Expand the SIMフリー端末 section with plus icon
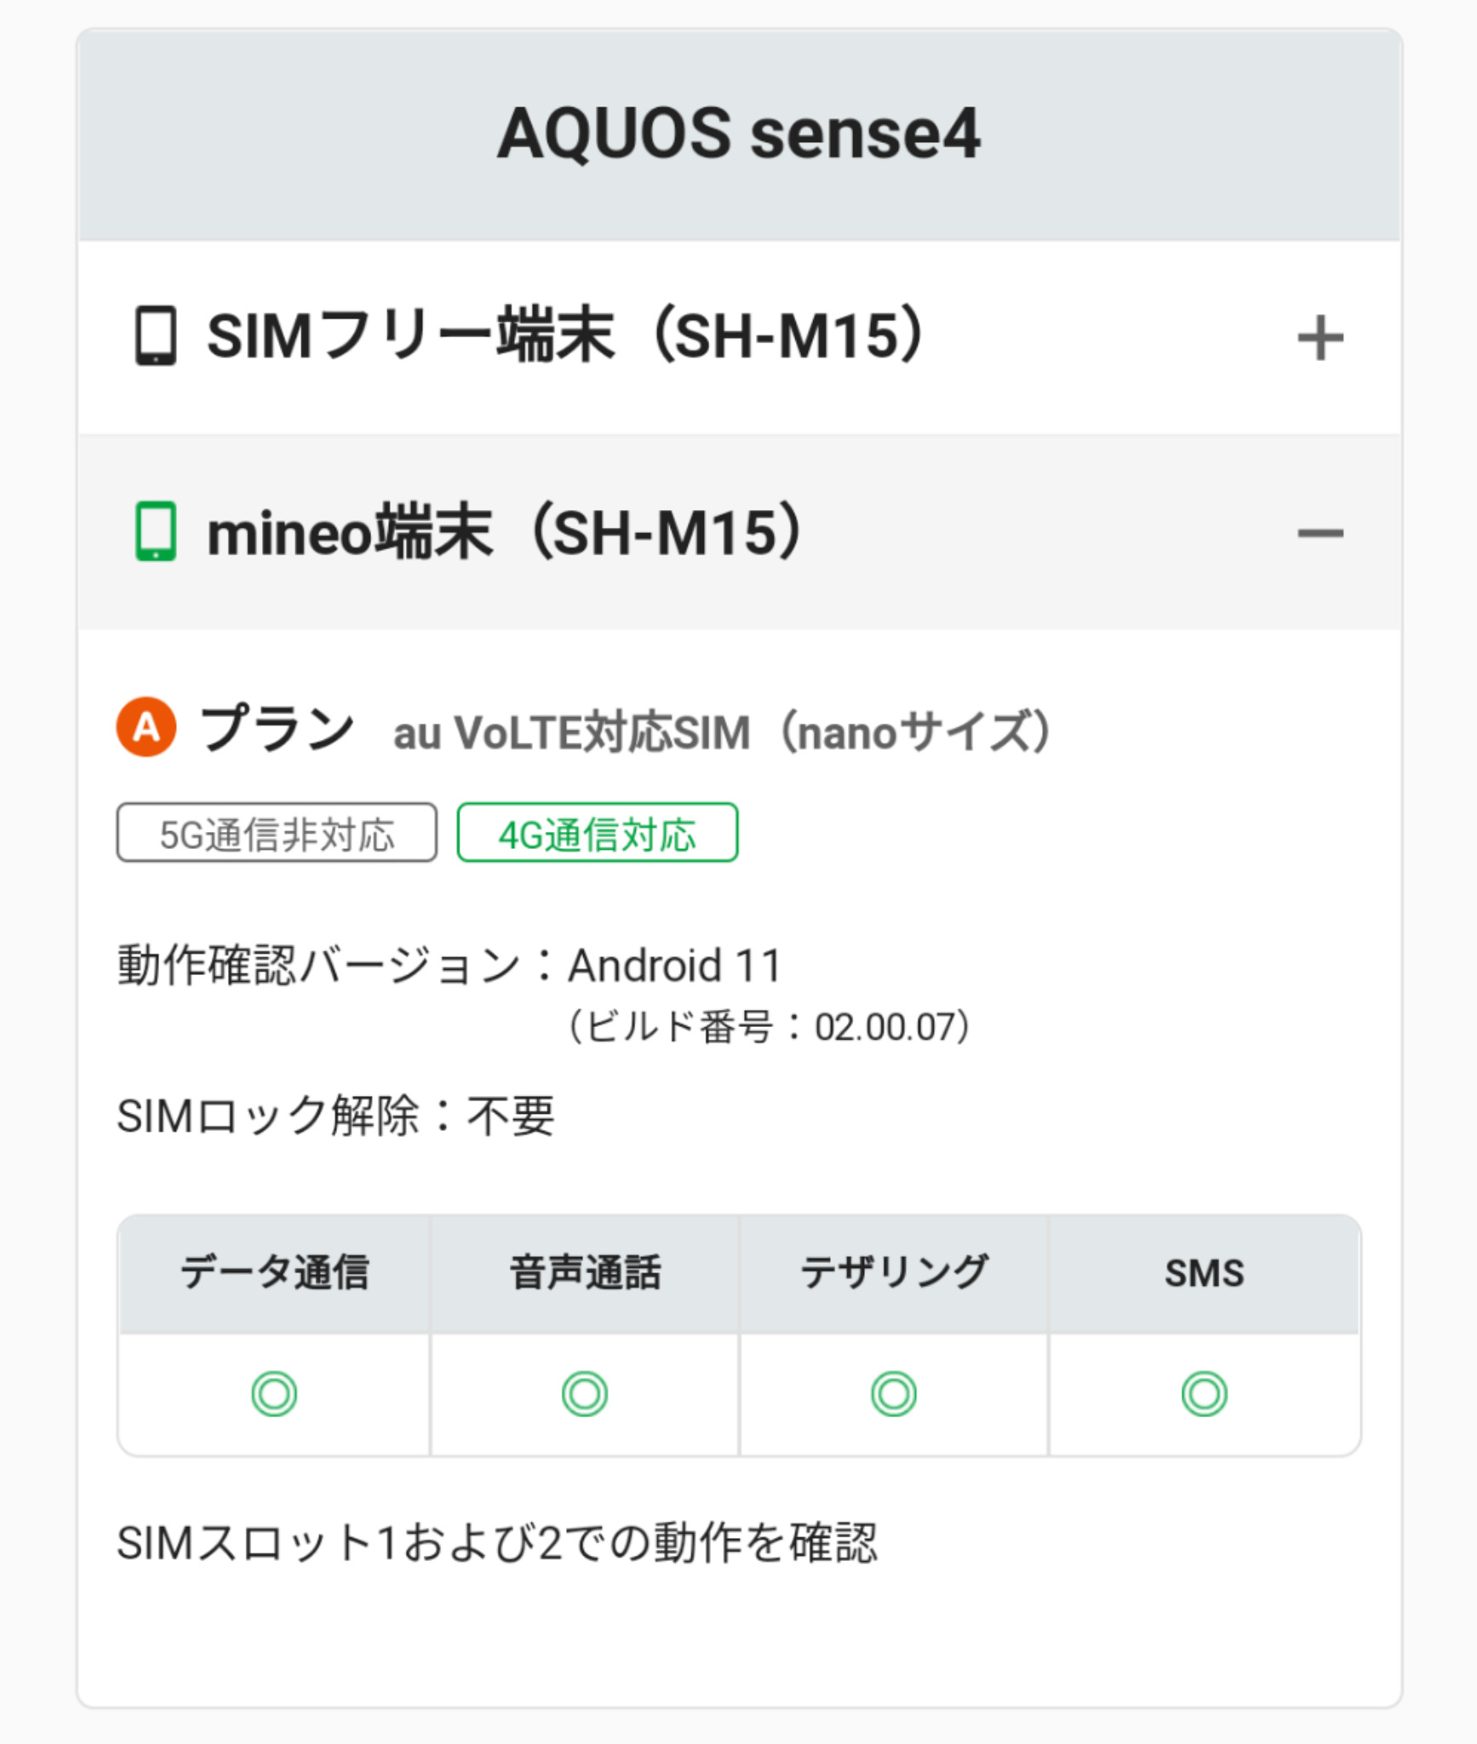The width and height of the screenshot is (1477, 1744). (x=1319, y=338)
